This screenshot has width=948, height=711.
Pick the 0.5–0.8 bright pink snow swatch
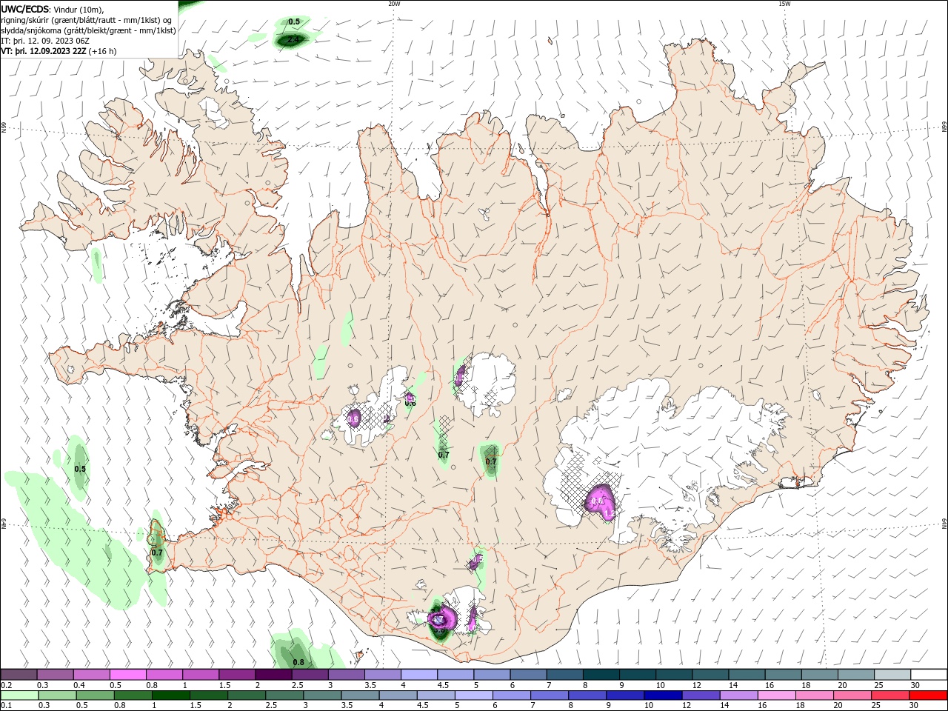128,675
